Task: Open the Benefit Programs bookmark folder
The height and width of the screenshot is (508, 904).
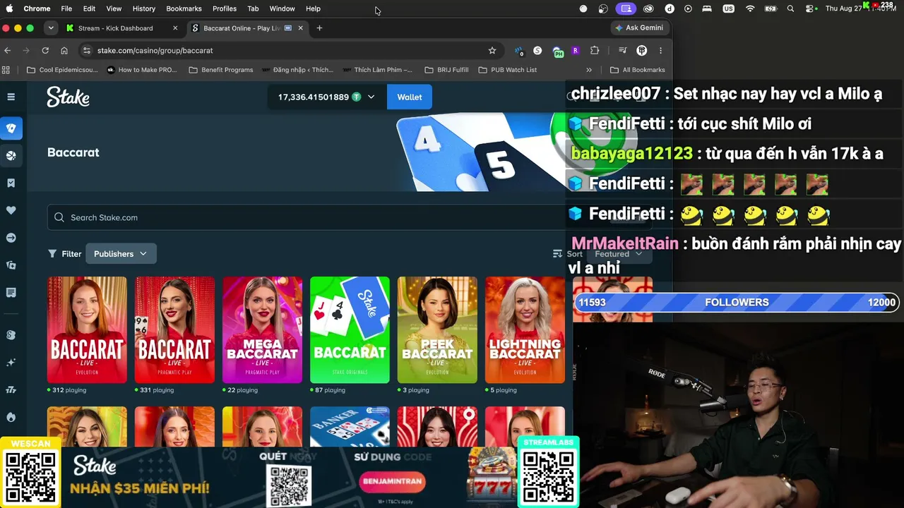Action: tap(221, 70)
